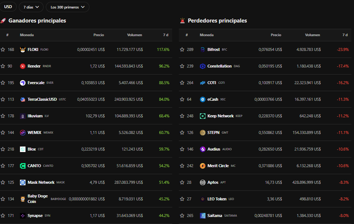Click the STEPN coin logo
Image resolution: width=354 pixels, height=224 pixels.
[x=202, y=132]
